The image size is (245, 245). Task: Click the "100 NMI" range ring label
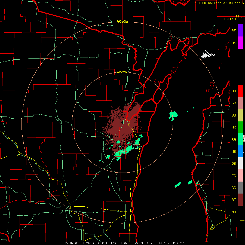point(122,22)
